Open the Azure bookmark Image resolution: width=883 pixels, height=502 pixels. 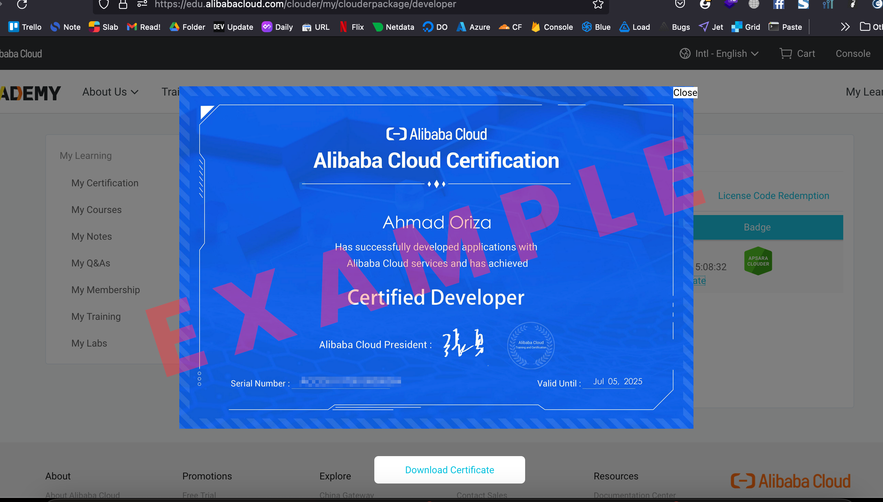pos(473,27)
